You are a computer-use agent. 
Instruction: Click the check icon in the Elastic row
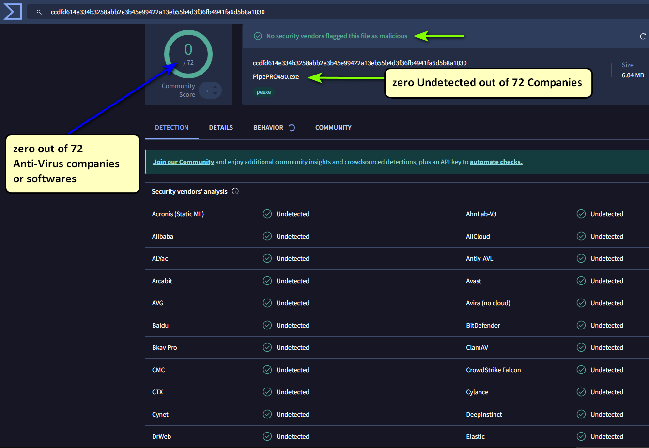pos(581,436)
